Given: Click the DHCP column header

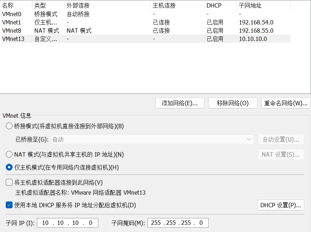Looking at the screenshot, I should coord(214,5).
